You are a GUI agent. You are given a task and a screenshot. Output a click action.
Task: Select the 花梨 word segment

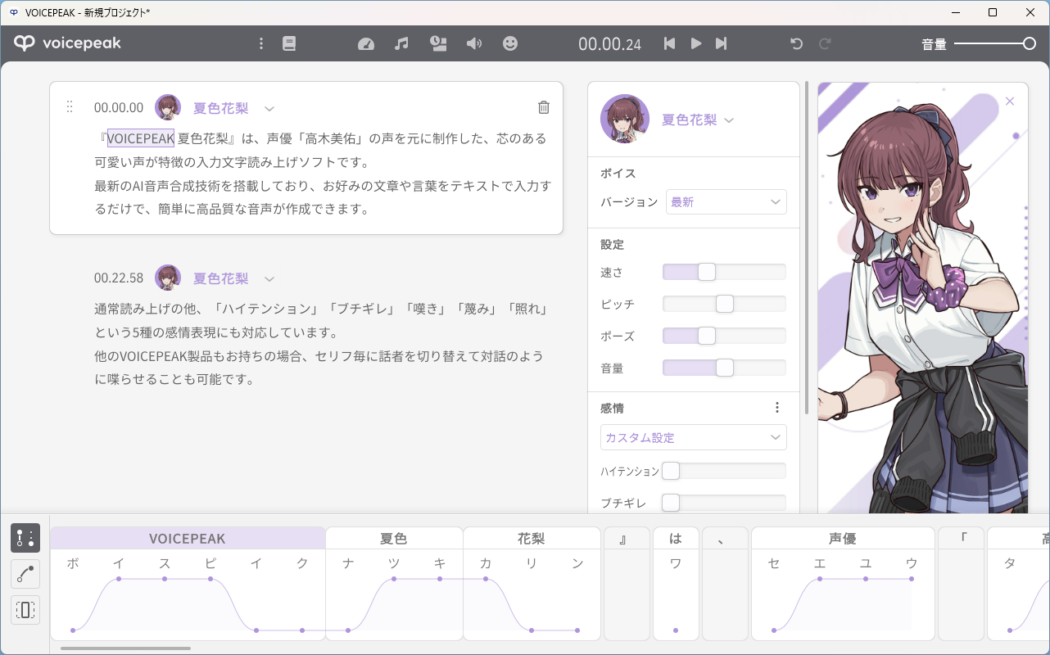click(532, 539)
